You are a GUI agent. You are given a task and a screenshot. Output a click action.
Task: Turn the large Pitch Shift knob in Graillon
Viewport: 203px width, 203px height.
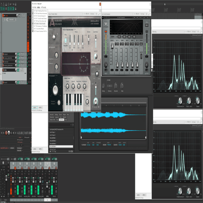55,90
